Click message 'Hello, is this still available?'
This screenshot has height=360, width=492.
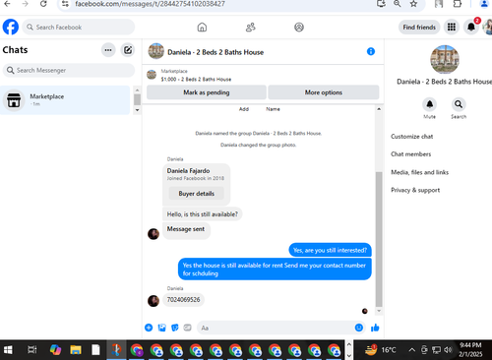(x=203, y=214)
